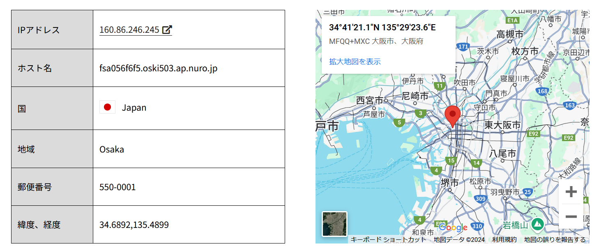Click the 緯度、経度 header cell
The height and width of the screenshot is (248, 601).
(52, 225)
